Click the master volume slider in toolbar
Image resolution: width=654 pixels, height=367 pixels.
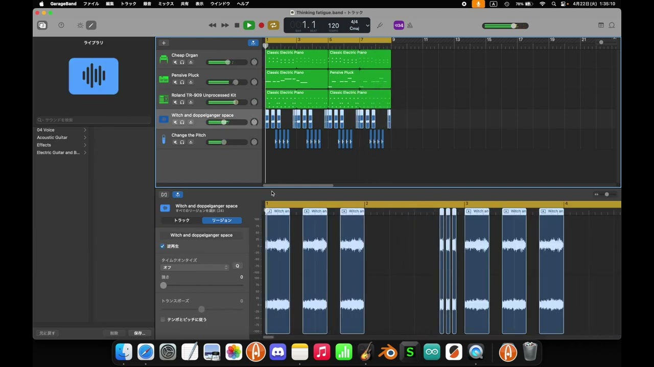point(505,26)
